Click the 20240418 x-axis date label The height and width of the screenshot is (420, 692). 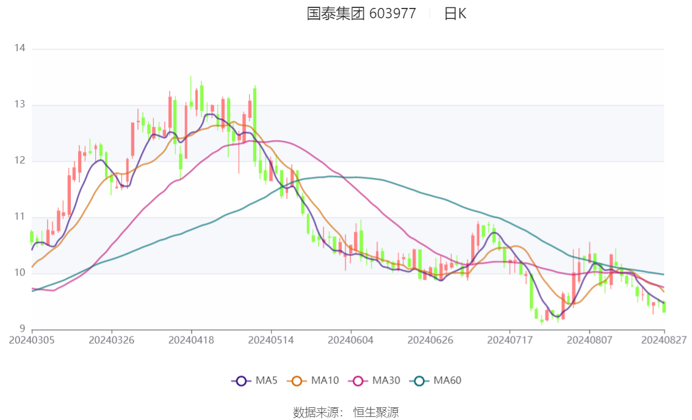[191, 340]
